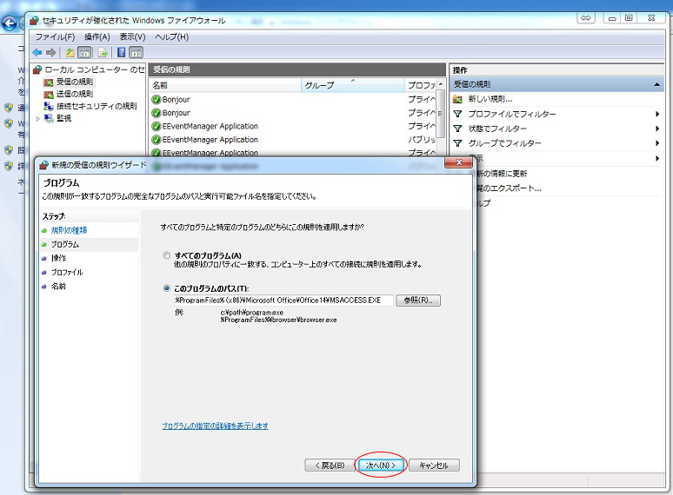This screenshot has width=673, height=495.
Task: Click the rule list vertical scrollbar thumb
Action: click(440, 113)
